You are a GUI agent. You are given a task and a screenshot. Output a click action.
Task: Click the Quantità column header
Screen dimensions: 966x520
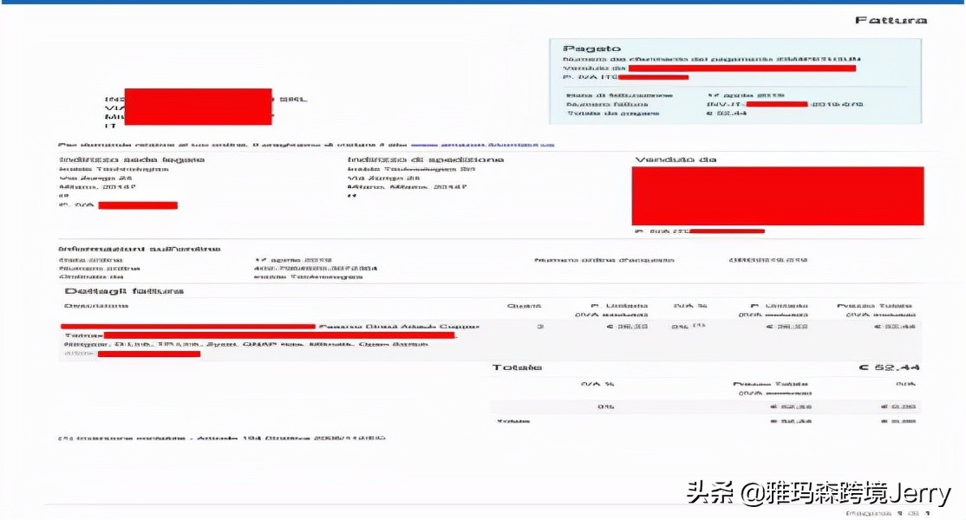523,305
